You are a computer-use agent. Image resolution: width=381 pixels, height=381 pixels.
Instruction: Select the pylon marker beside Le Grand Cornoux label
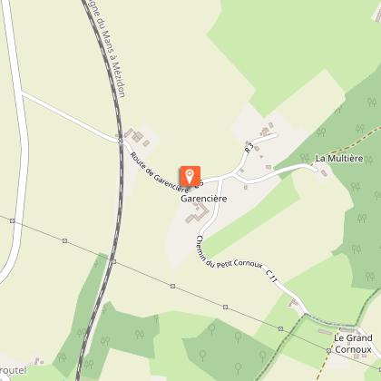[x=328, y=351]
